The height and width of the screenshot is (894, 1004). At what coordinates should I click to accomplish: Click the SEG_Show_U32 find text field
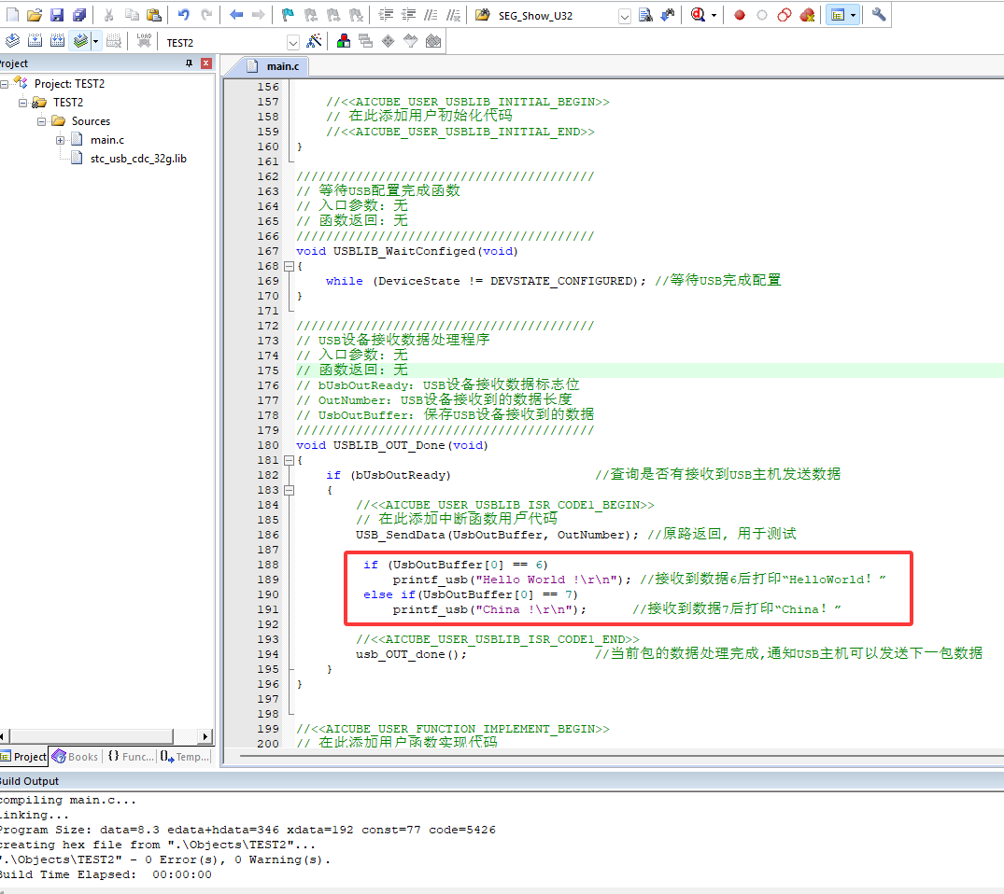point(556,16)
